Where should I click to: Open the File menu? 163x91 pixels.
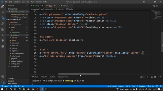coord(6,2)
